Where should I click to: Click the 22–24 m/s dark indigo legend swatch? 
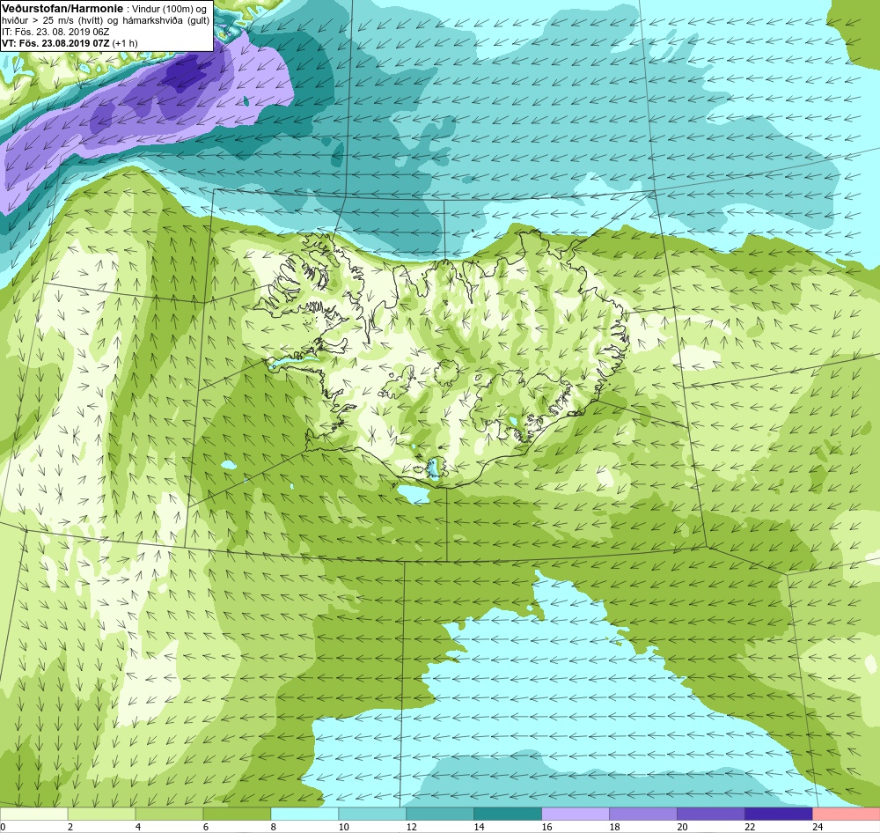[779, 814]
